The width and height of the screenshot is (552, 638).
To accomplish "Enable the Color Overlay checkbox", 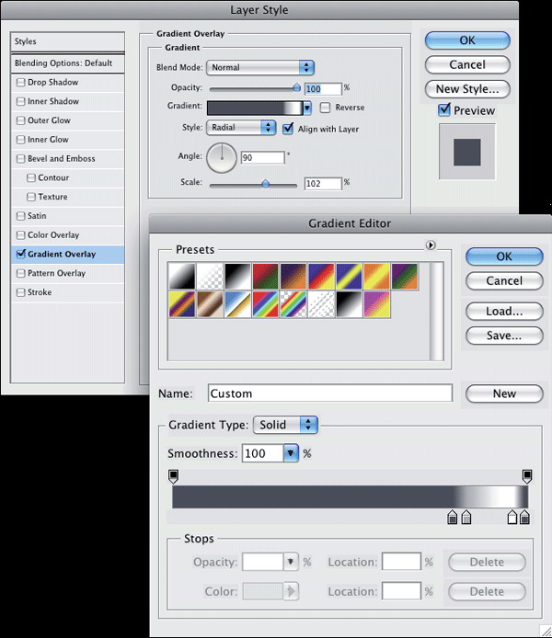I will tap(20, 235).
